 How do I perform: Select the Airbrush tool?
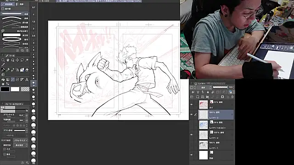coord(17,70)
